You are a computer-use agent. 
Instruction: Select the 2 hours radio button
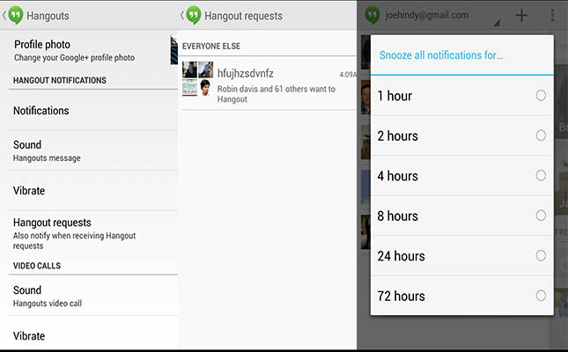pos(541,136)
